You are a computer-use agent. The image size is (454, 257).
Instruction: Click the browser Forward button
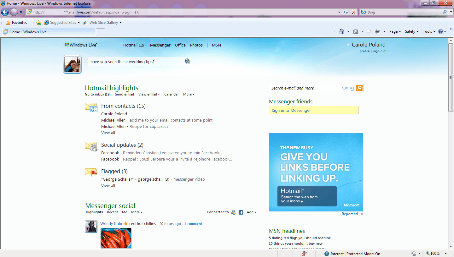[x=14, y=12]
